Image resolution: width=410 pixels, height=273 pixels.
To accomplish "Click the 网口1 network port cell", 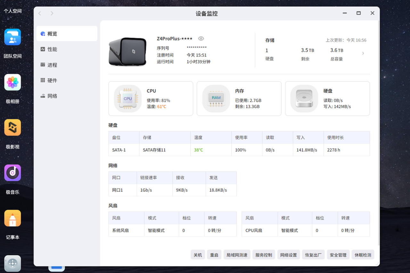I will [123, 190].
